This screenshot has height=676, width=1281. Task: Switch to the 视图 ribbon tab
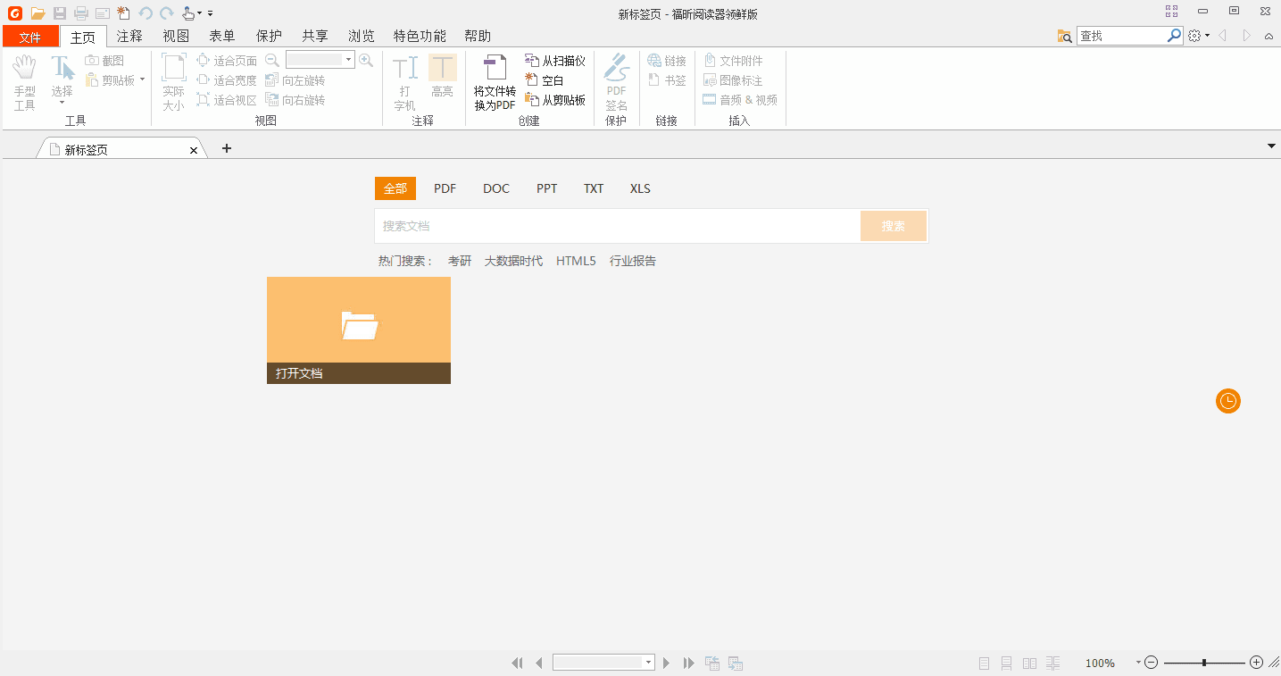pos(176,37)
